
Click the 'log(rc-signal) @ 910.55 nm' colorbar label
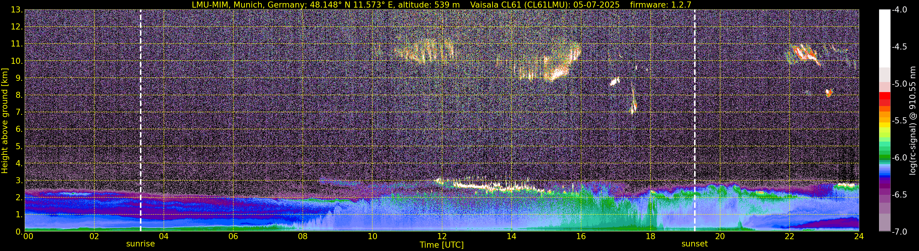pos(912,121)
